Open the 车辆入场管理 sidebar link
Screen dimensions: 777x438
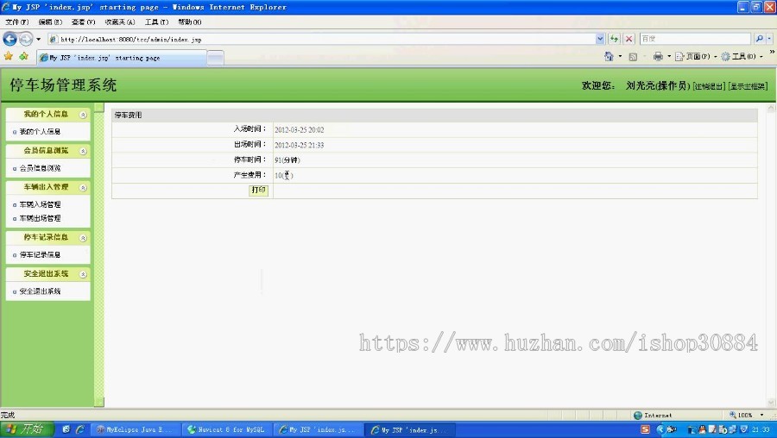tap(40, 204)
